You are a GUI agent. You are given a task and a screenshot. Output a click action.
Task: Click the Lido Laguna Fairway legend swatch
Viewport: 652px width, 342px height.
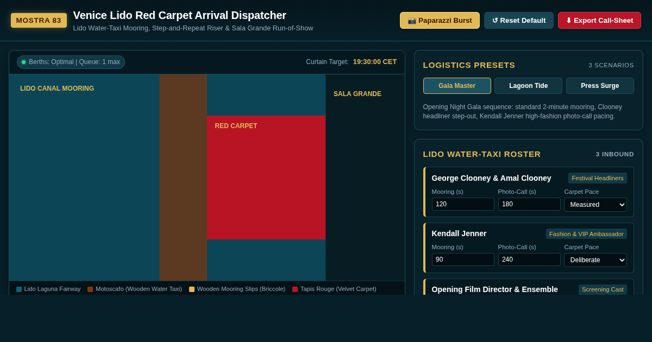[x=19, y=289]
